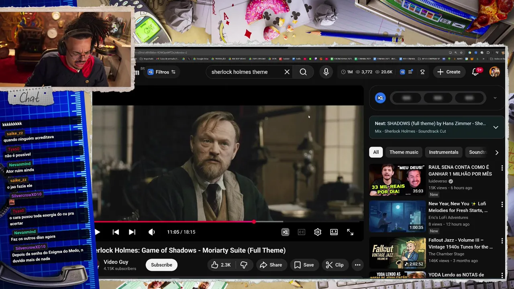514x289 pixels.
Task: Clear the search box with the X
Action: coord(287,72)
